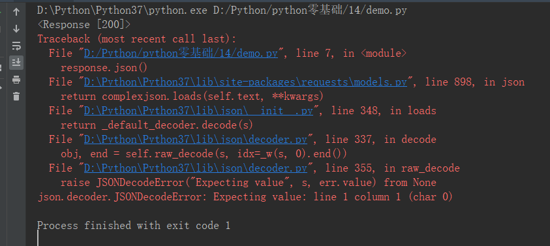Toggle the Soft-Wrap console icon
Image resolution: width=550 pixels, height=246 pixels.
(16, 46)
